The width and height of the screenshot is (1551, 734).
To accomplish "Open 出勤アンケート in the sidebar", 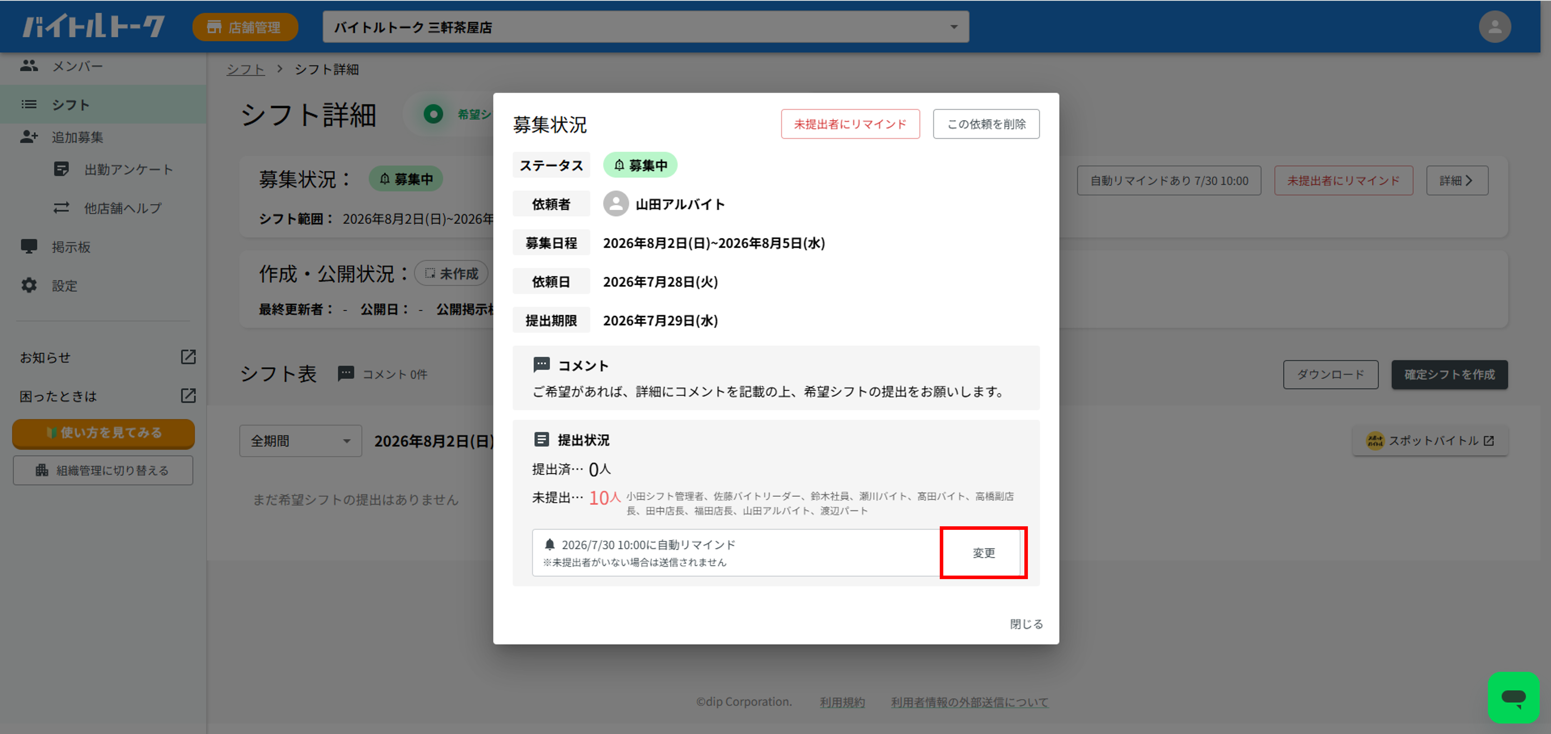I will point(103,170).
